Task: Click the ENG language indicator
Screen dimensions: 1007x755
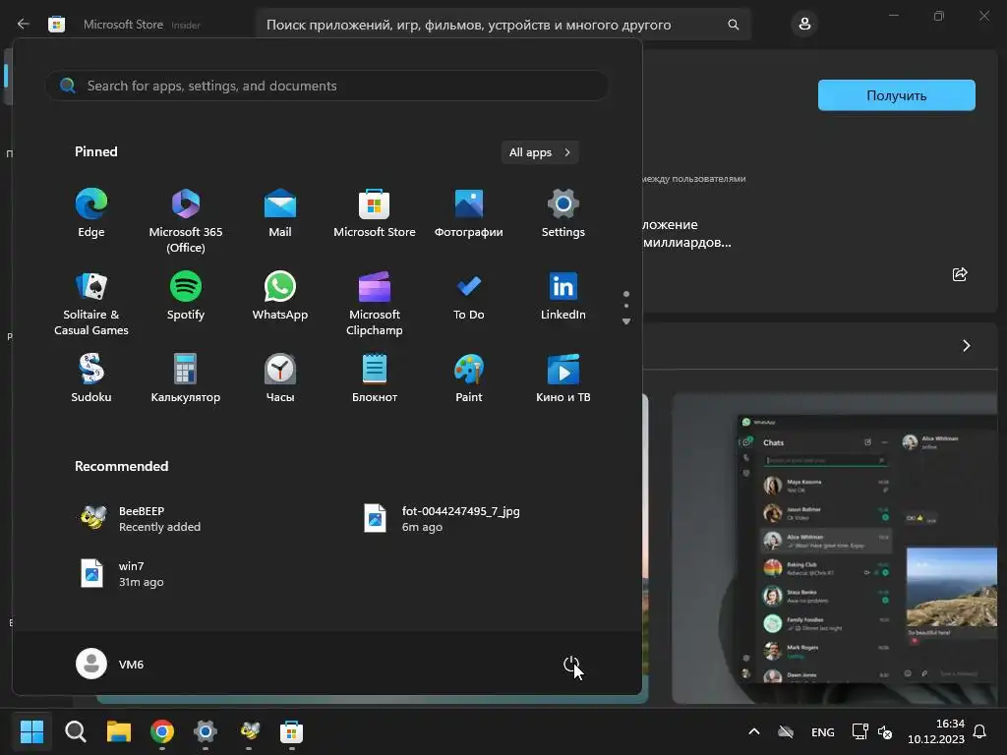Action: tap(823, 731)
